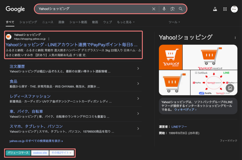Clear the search box with X icon
Viewport: 242px width, 160px height.
(154, 9)
